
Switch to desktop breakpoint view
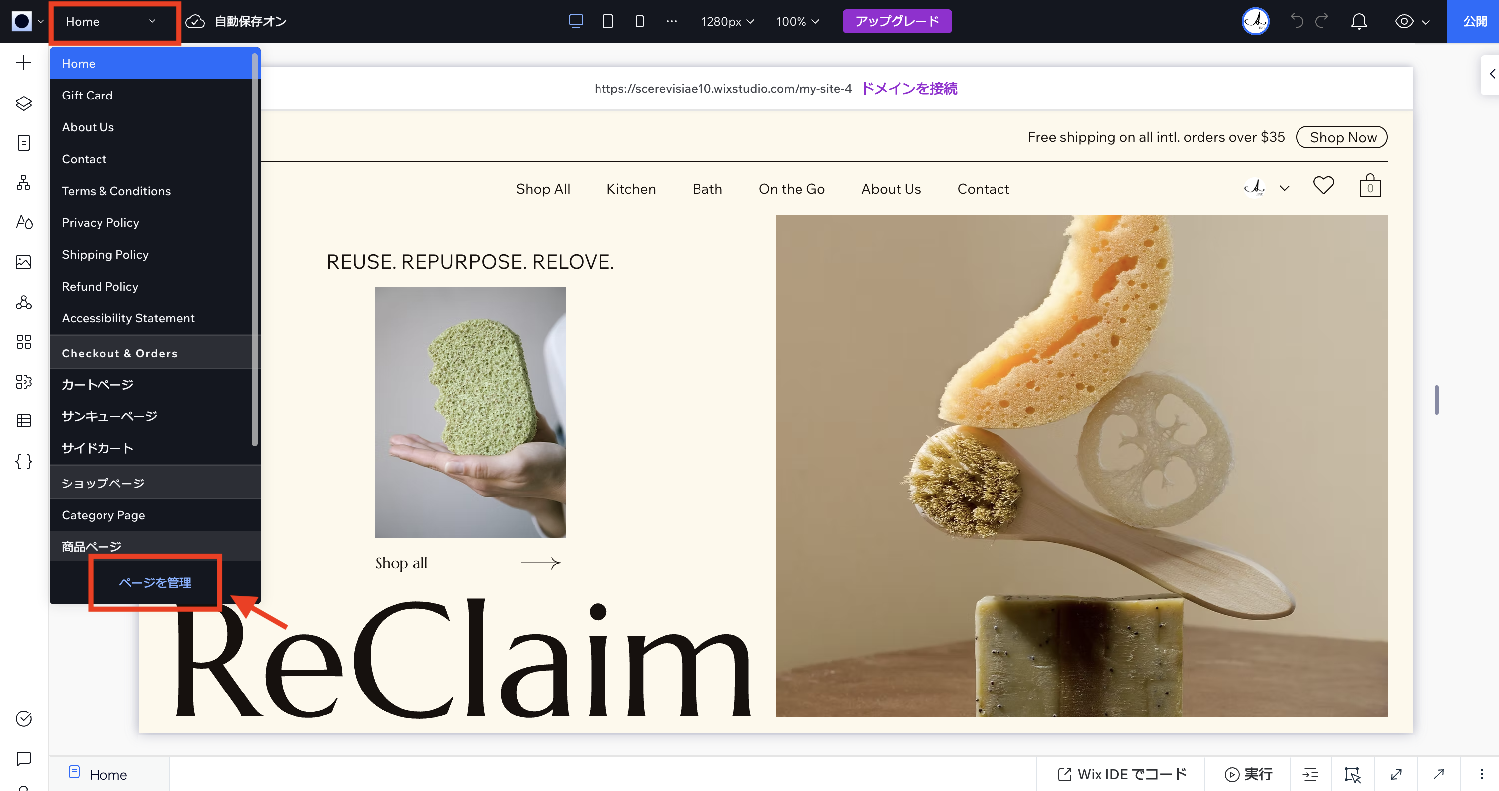point(576,21)
